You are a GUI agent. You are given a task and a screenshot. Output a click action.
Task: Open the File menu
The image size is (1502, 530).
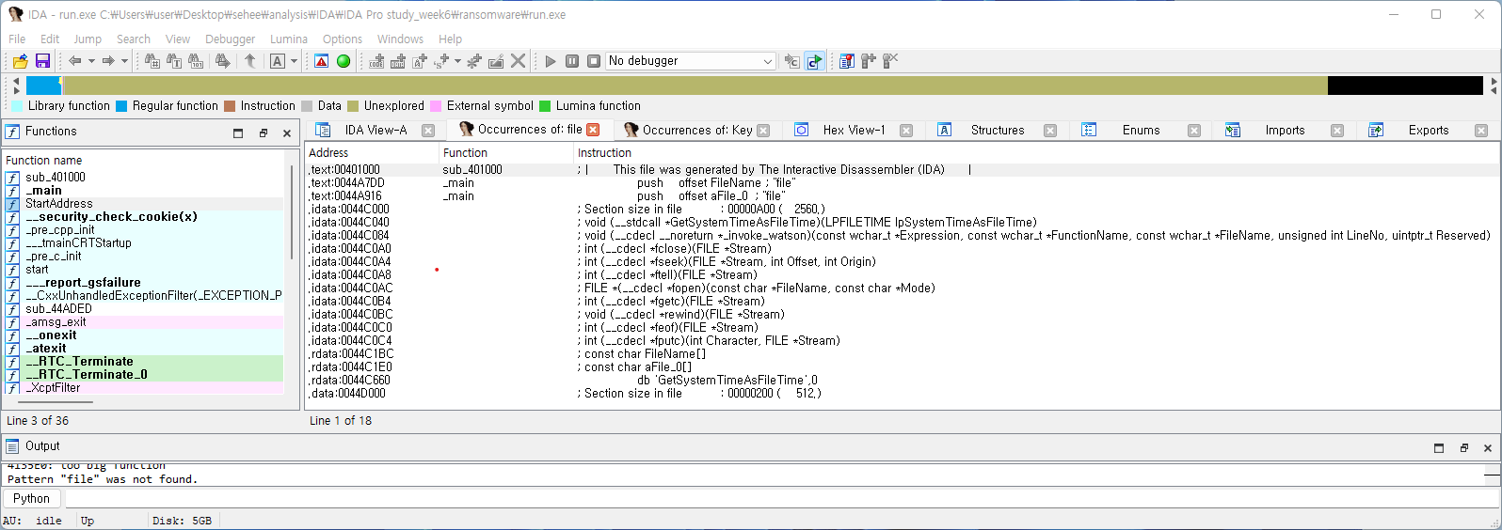(x=17, y=39)
